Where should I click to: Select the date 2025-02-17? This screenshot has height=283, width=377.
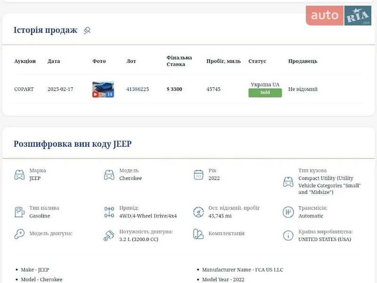(x=60, y=89)
